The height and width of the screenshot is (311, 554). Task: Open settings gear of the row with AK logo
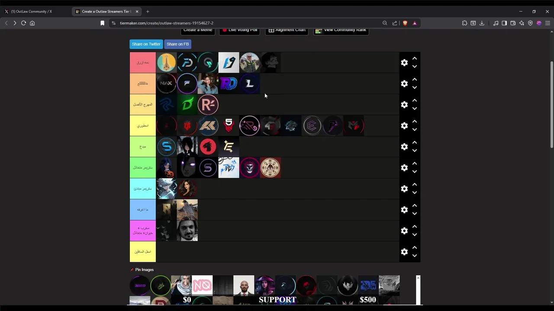[404, 126]
